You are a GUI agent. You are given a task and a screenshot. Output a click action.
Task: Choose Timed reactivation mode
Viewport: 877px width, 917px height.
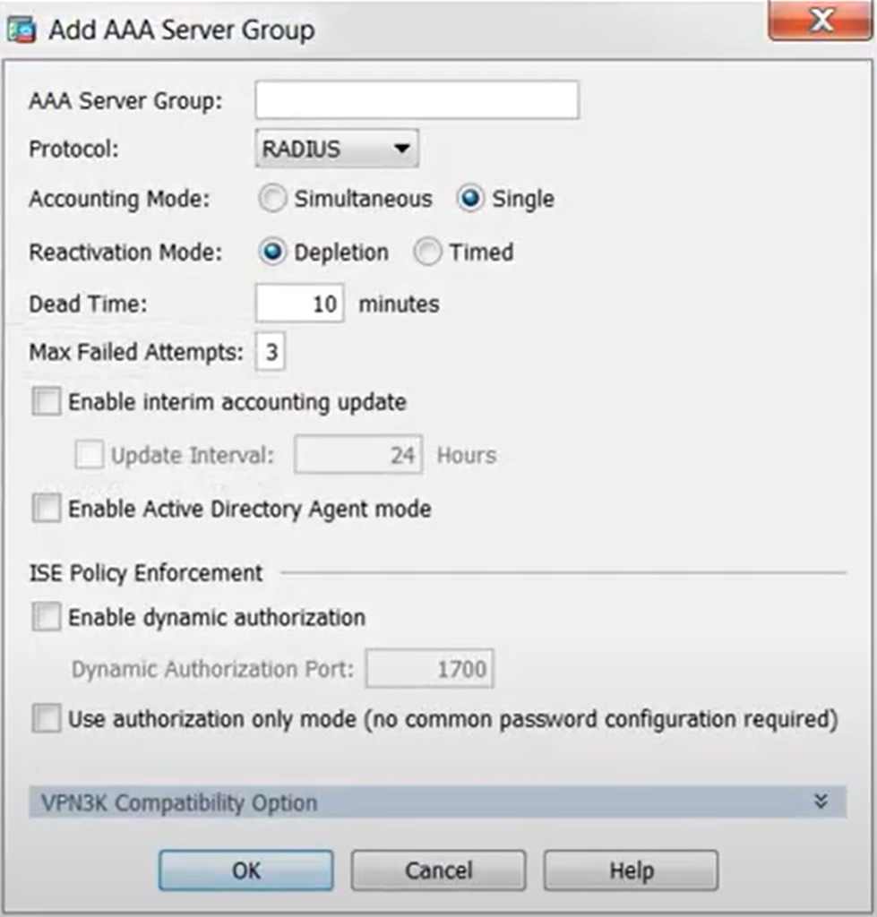point(427,253)
